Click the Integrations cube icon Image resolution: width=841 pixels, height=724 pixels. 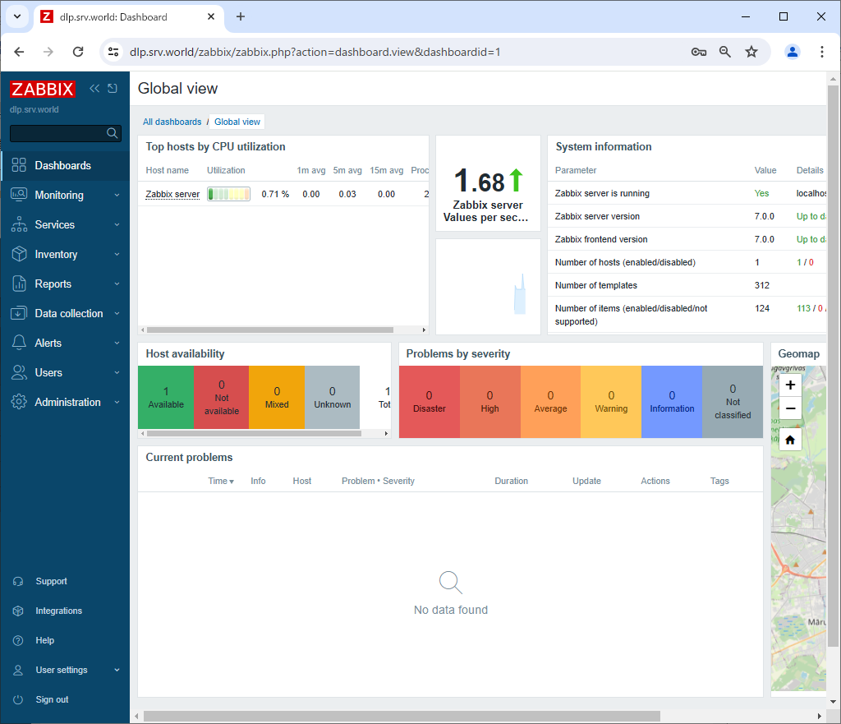18,611
